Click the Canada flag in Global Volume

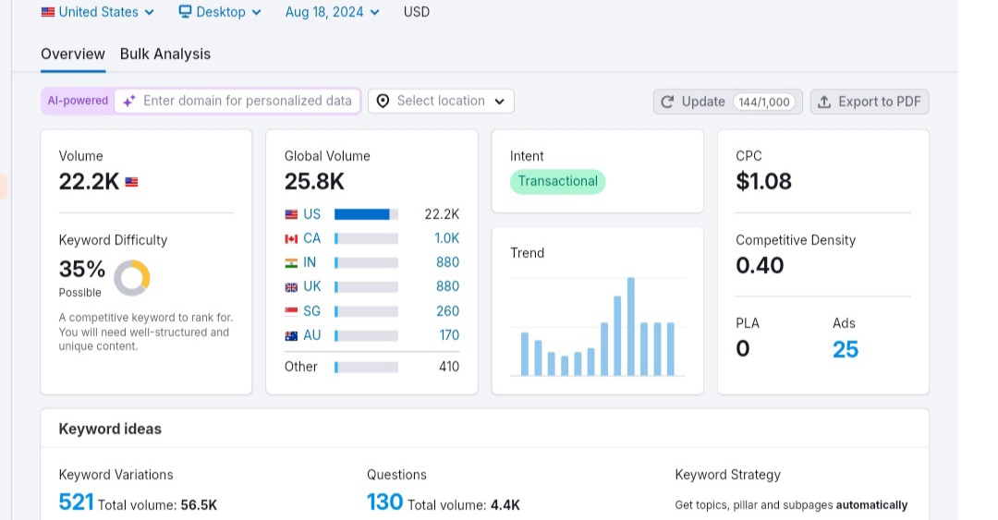(x=291, y=238)
